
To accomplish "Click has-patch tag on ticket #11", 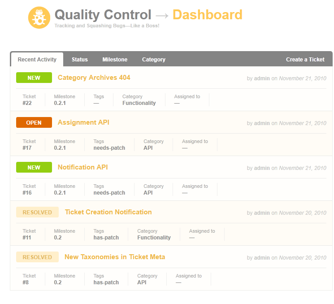I will click(x=106, y=238).
